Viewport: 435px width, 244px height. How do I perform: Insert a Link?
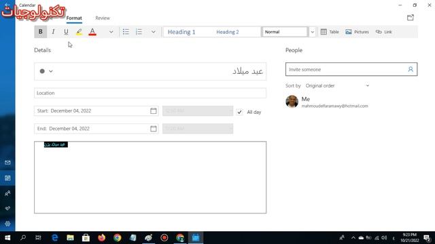click(x=384, y=32)
